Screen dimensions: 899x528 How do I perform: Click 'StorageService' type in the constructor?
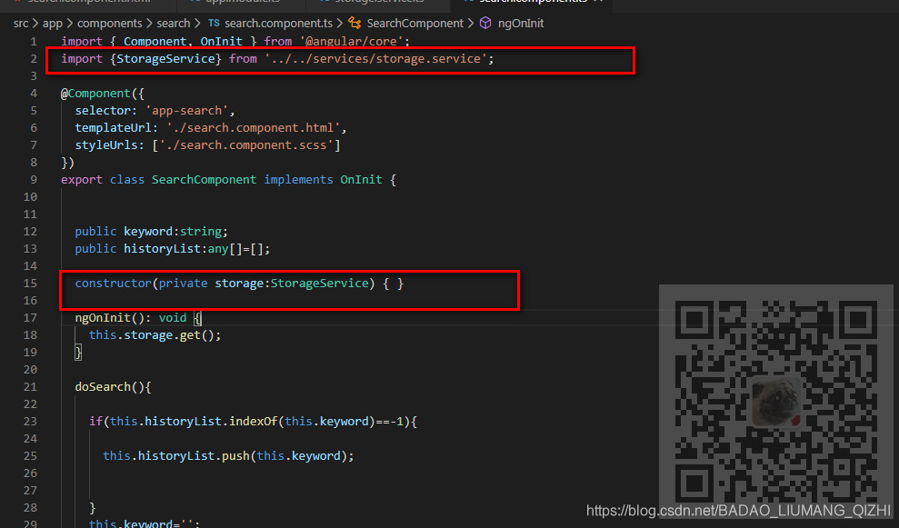pyautogui.click(x=319, y=284)
